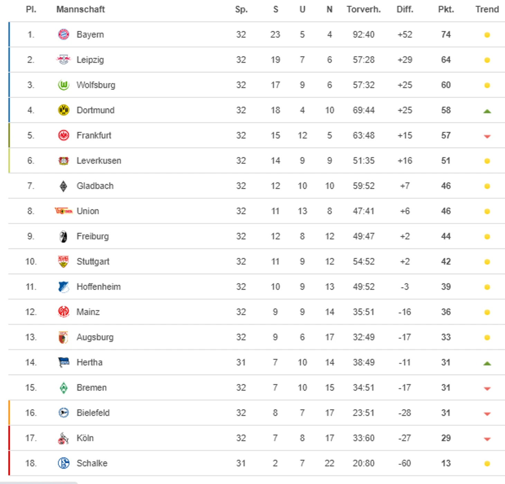This screenshot has height=484, width=505.
Task: Click the Bayern club logo
Action: point(64,35)
